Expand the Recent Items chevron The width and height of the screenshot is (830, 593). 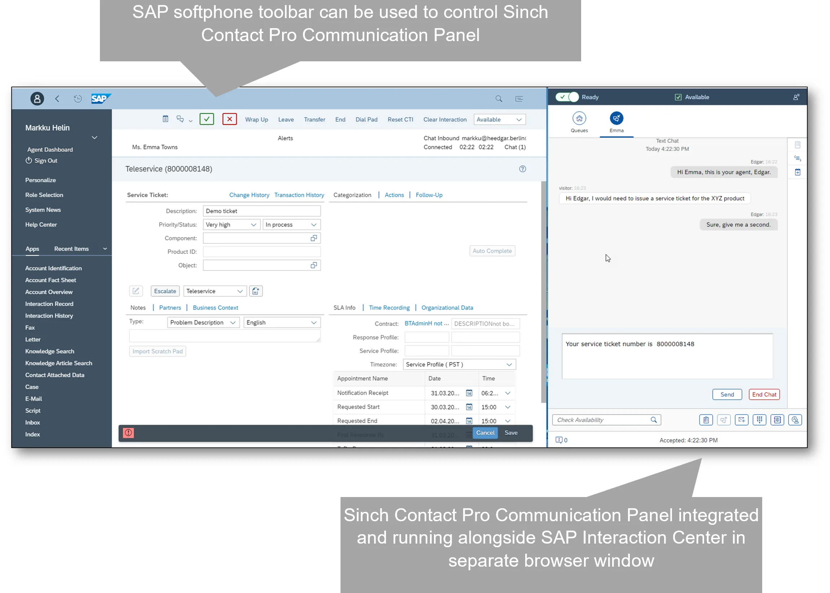pos(105,249)
